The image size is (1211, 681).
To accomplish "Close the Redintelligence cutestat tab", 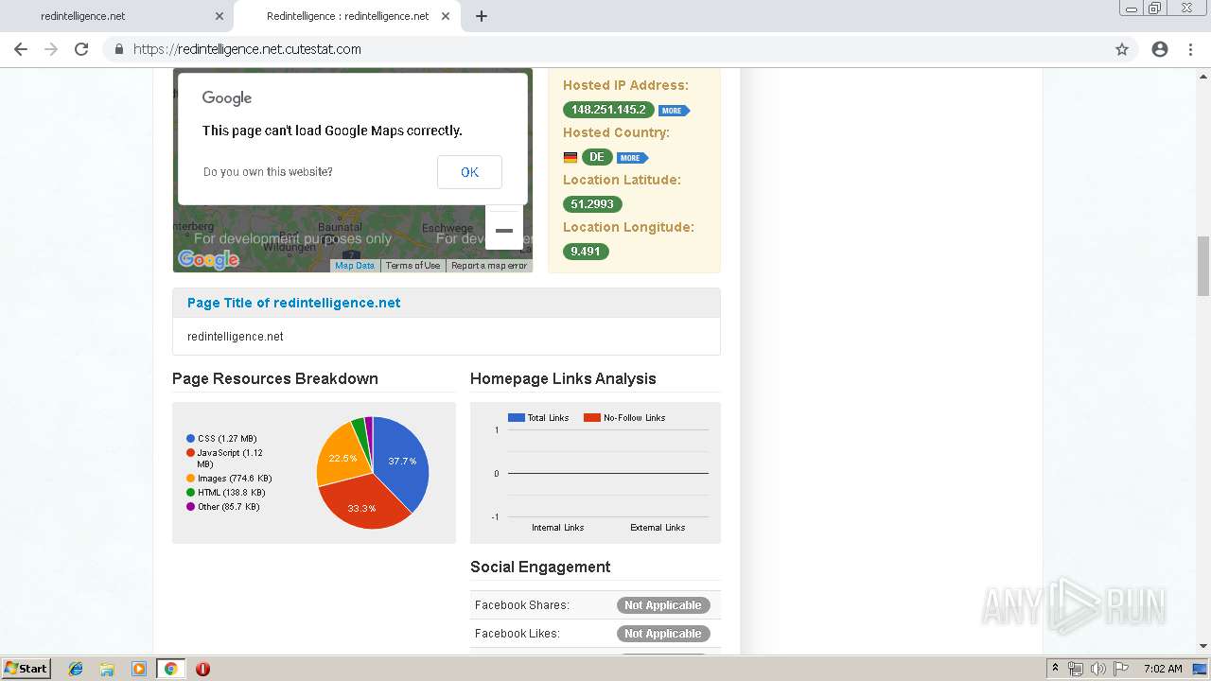I will [x=446, y=16].
